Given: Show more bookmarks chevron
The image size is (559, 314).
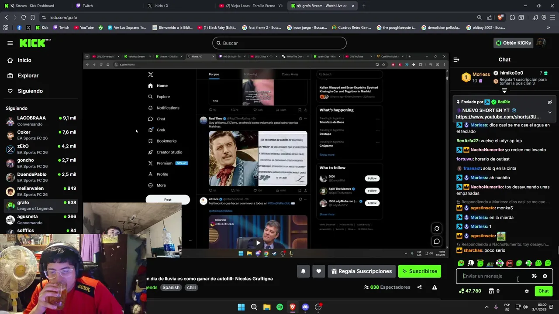Looking at the screenshot, I should 549,27.
